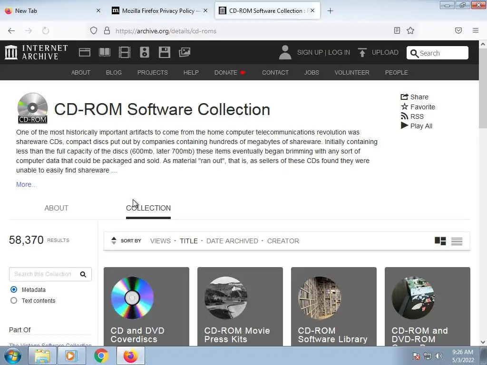Open Firefox hamburger application menu
This screenshot has height=365, width=487.
pyautogui.click(x=475, y=30)
